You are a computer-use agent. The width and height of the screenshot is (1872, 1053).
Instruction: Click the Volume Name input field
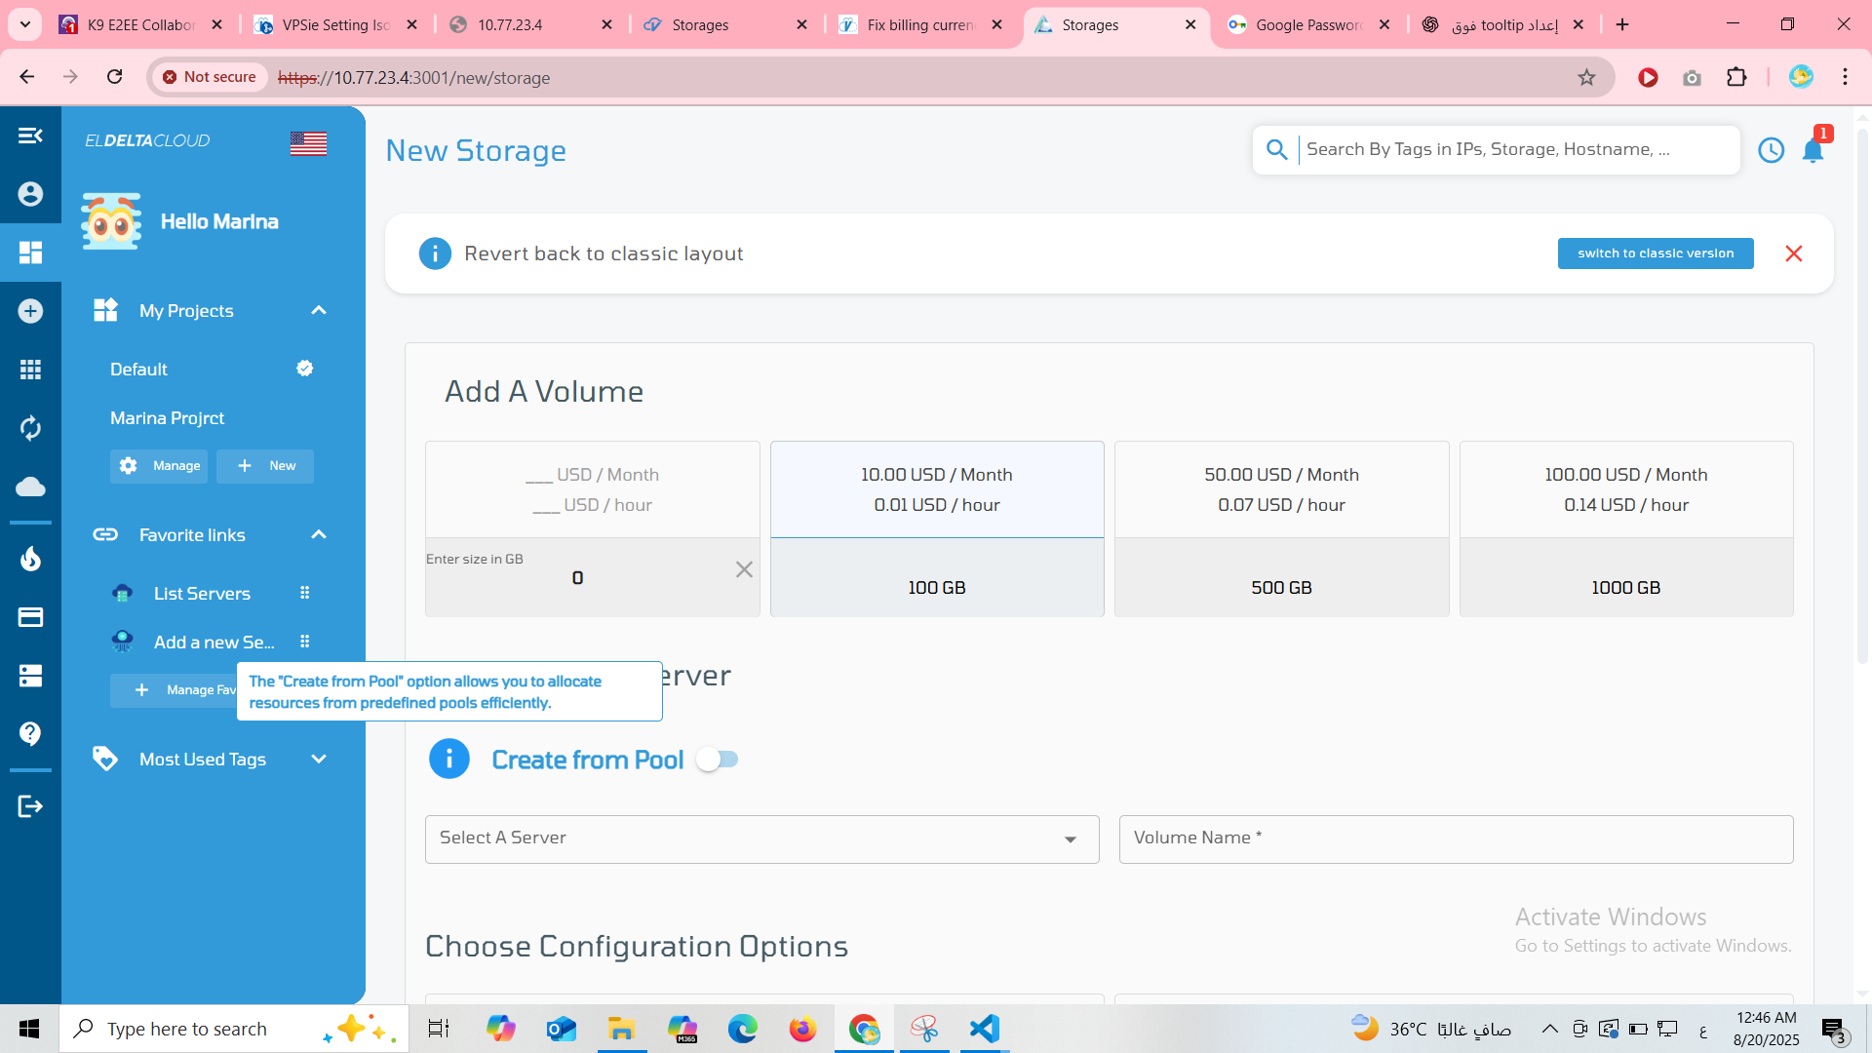coord(1455,839)
